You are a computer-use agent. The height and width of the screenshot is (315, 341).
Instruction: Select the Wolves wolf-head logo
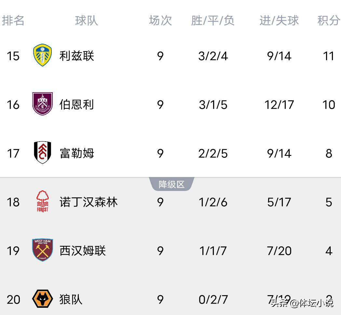click(x=43, y=299)
